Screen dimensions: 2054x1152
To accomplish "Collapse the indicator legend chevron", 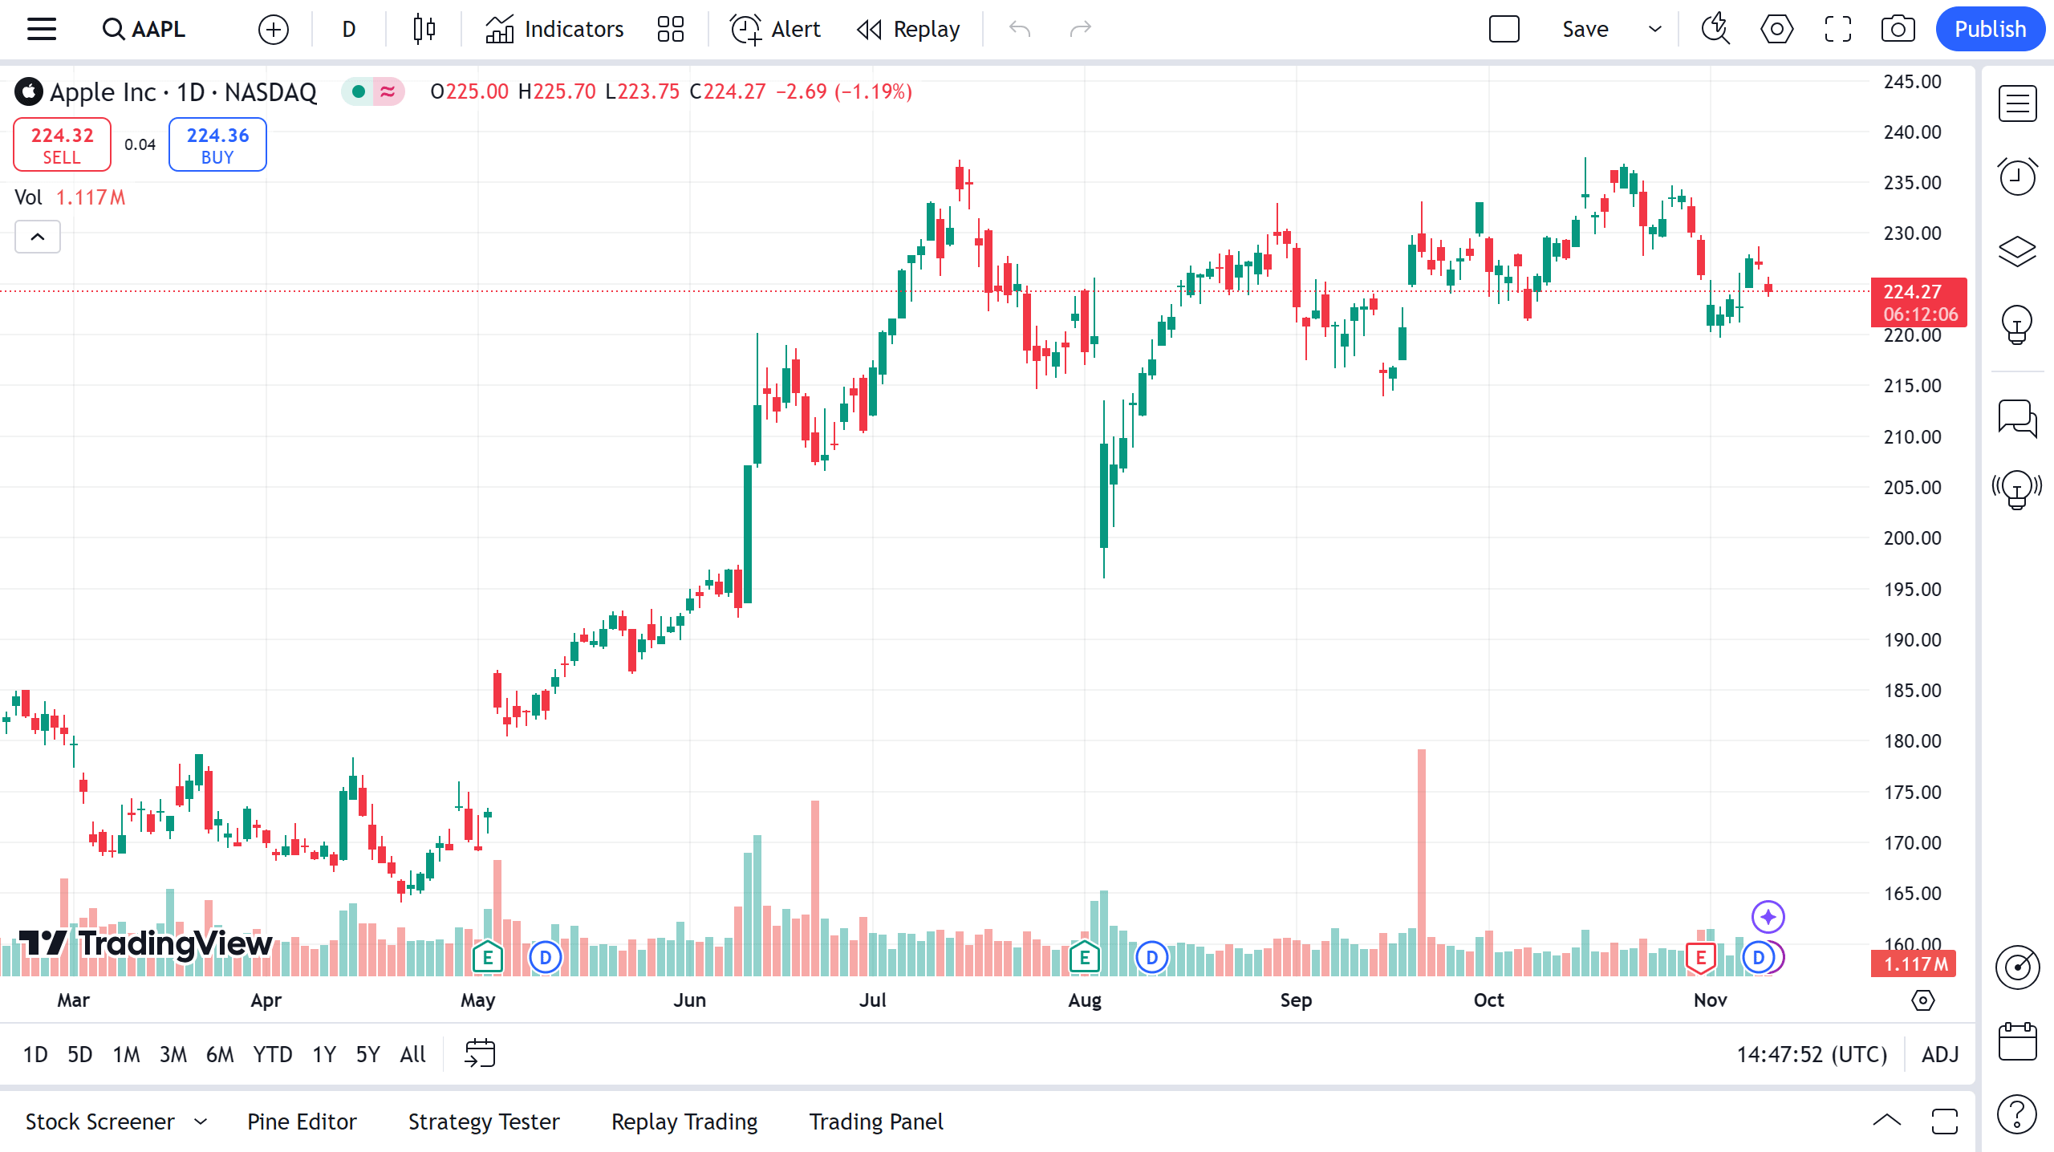I will tap(38, 237).
